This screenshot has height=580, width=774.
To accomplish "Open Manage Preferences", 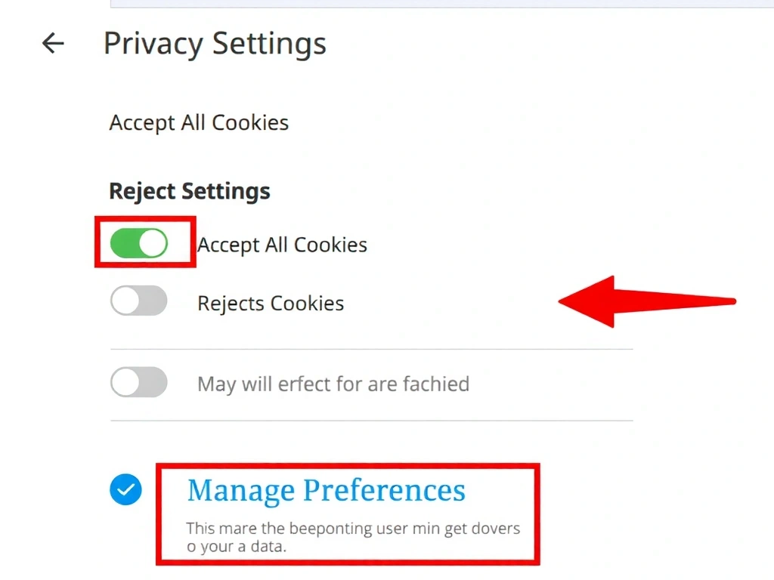I will [x=325, y=490].
